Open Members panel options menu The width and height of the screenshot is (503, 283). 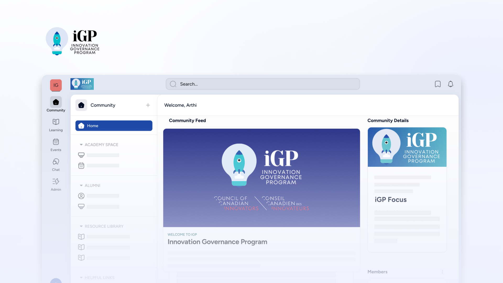[x=442, y=272]
